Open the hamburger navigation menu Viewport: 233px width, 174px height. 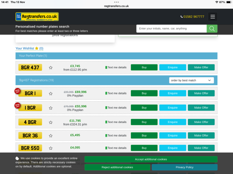(212, 17)
